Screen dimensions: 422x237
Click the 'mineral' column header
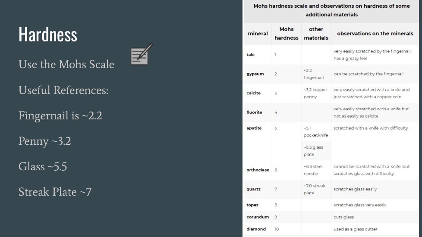point(258,34)
